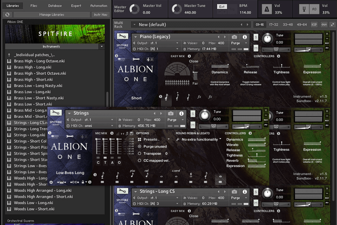This screenshot has width=337, height=225.
Task: Open the Purge dropdown on Strings - Long CS
Action: [238, 198]
